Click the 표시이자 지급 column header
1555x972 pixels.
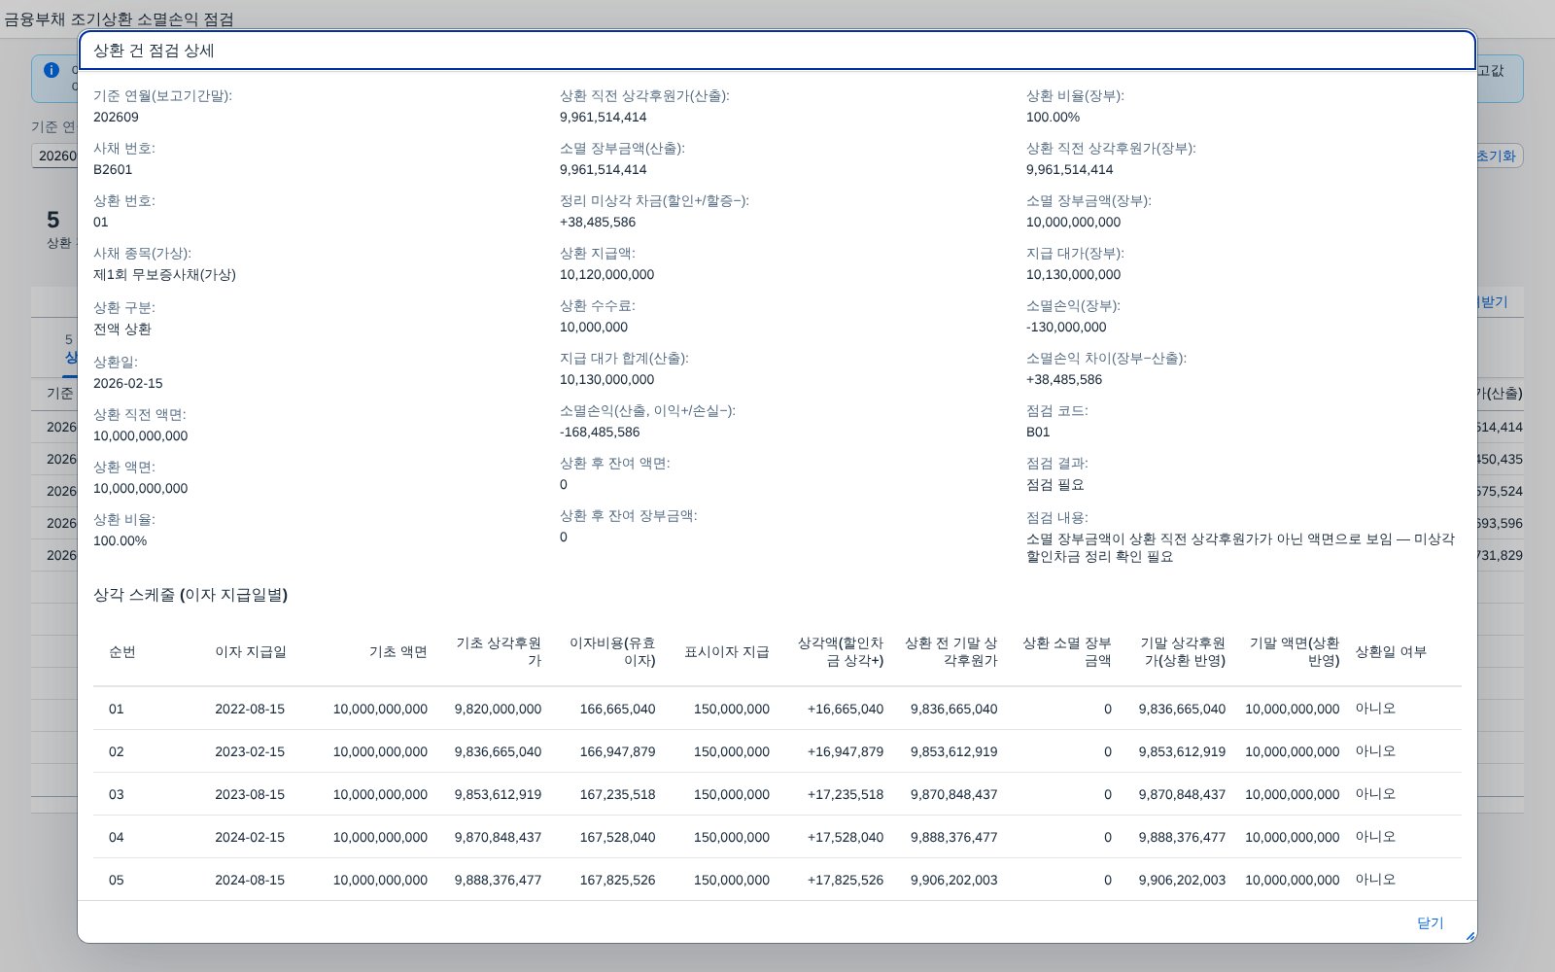tap(727, 652)
